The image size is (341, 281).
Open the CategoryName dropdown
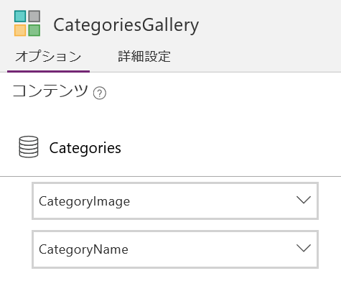175,249
